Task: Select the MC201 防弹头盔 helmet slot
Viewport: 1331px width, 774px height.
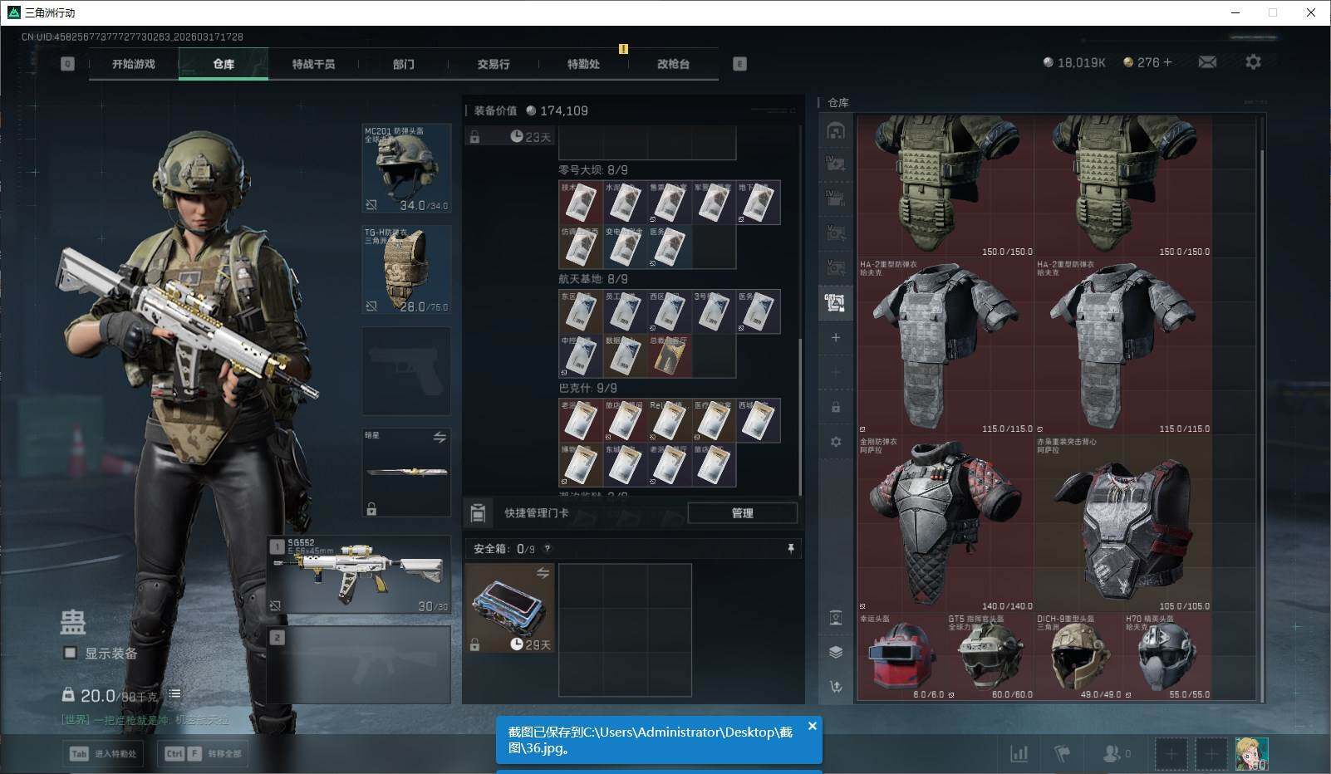Action: 406,169
